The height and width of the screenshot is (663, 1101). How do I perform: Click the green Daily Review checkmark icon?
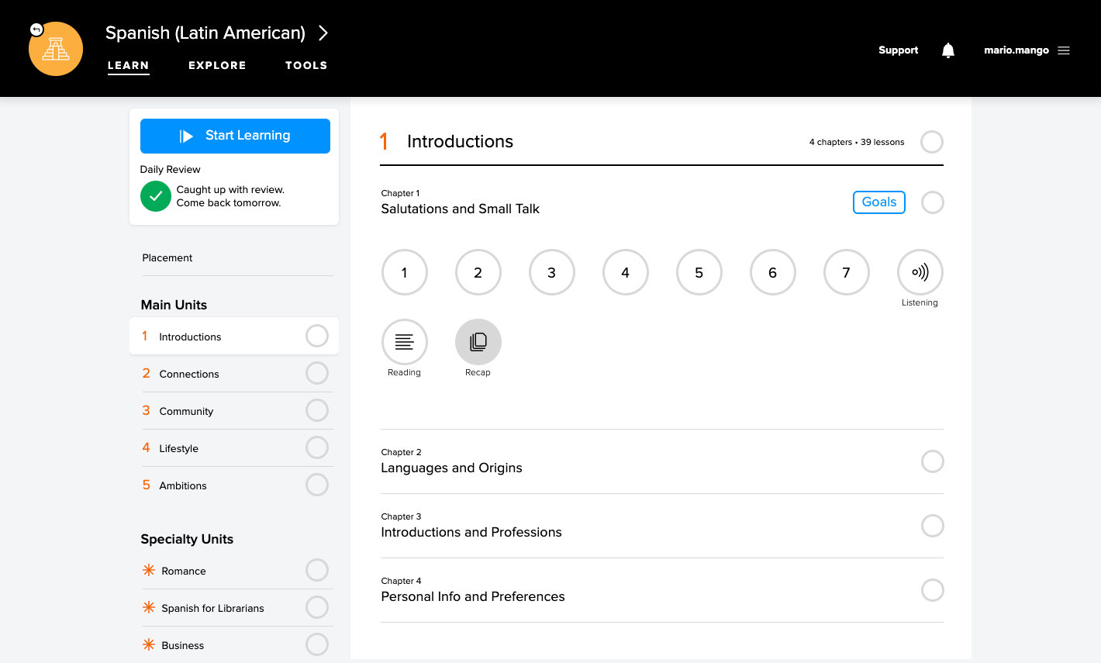click(x=156, y=196)
